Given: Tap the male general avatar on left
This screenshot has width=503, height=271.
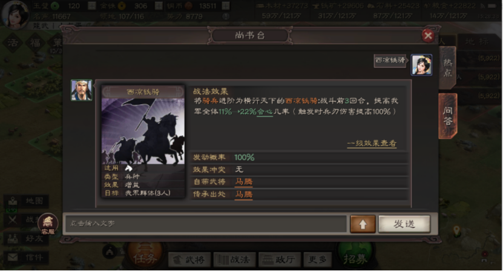Looking at the screenshot, I should click(82, 90).
